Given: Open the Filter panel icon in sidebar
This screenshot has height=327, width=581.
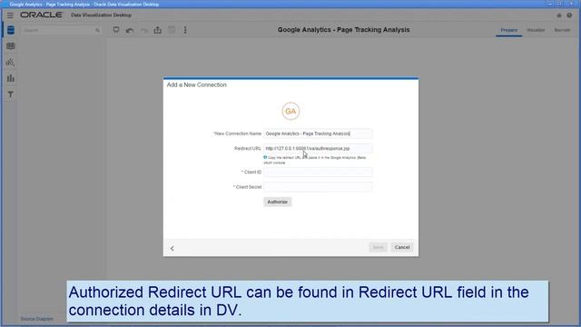Looking at the screenshot, I should tap(11, 94).
